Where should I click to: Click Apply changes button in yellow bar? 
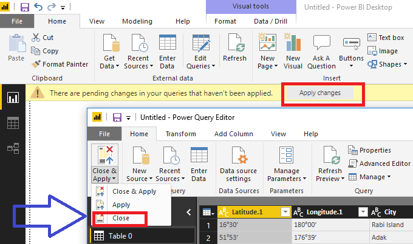(x=319, y=93)
